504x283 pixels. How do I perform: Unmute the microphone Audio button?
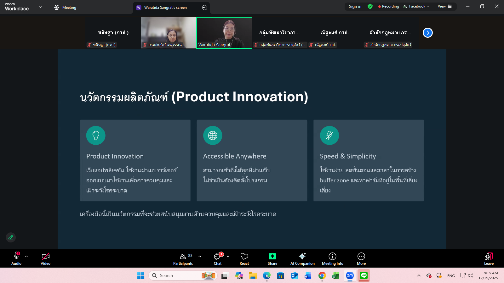(x=16, y=259)
